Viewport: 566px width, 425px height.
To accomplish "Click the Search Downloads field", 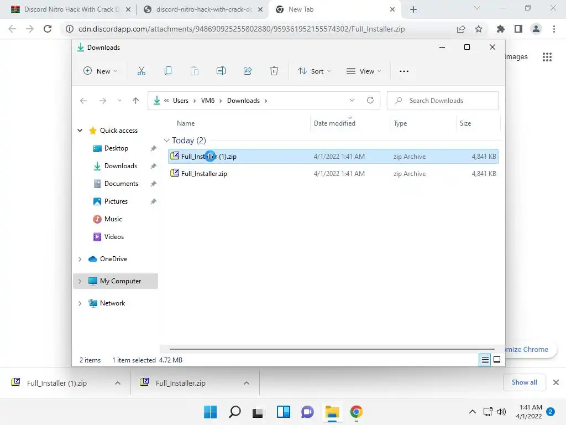I will (443, 101).
